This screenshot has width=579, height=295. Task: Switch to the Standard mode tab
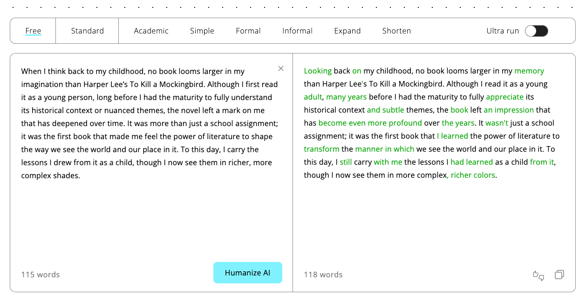pos(87,31)
